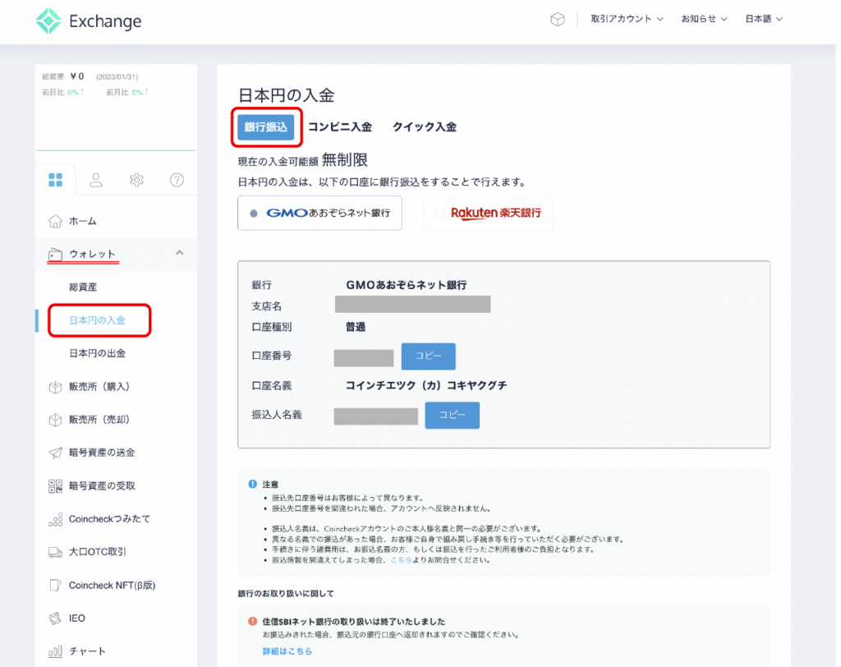Open the user profile tab icon
Image resolution: width=841 pixels, height=667 pixels.
(96, 180)
